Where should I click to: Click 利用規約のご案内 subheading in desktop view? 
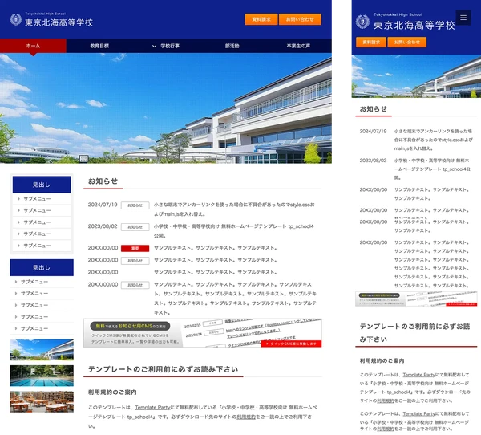(112, 392)
